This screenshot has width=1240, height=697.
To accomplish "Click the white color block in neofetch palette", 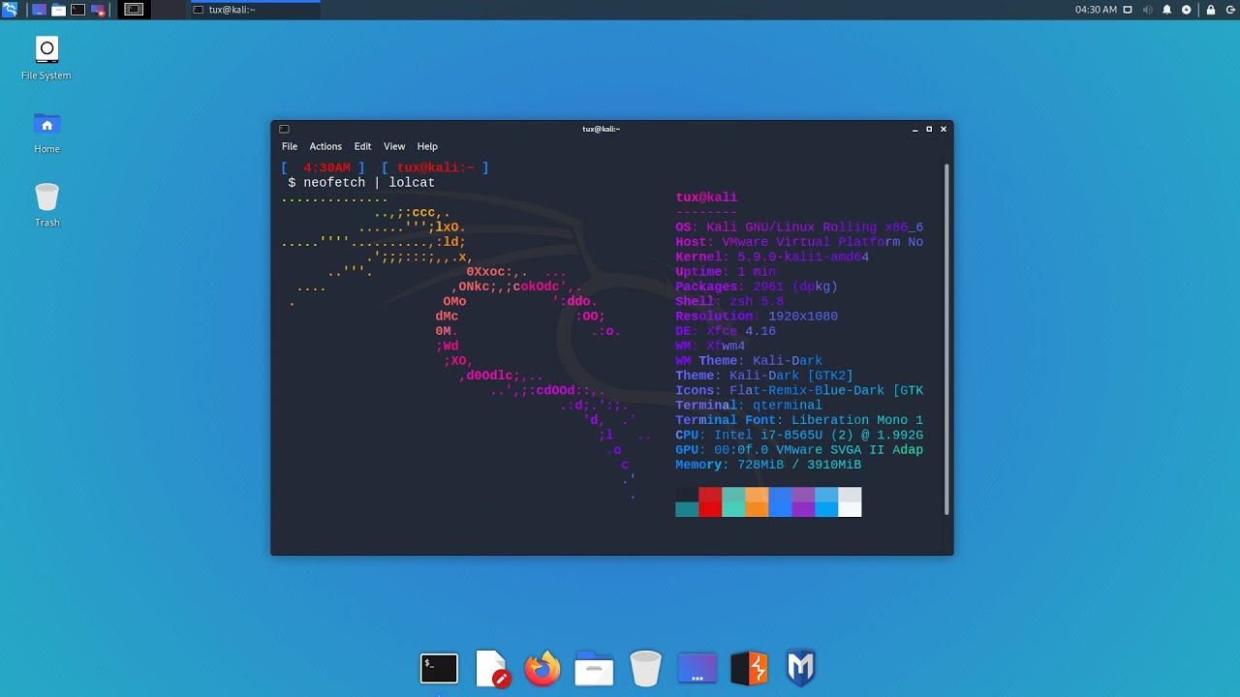I will [850, 501].
